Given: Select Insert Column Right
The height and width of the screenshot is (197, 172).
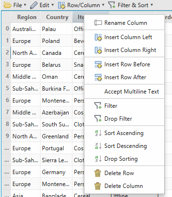Looking at the screenshot, I should 124,50.
